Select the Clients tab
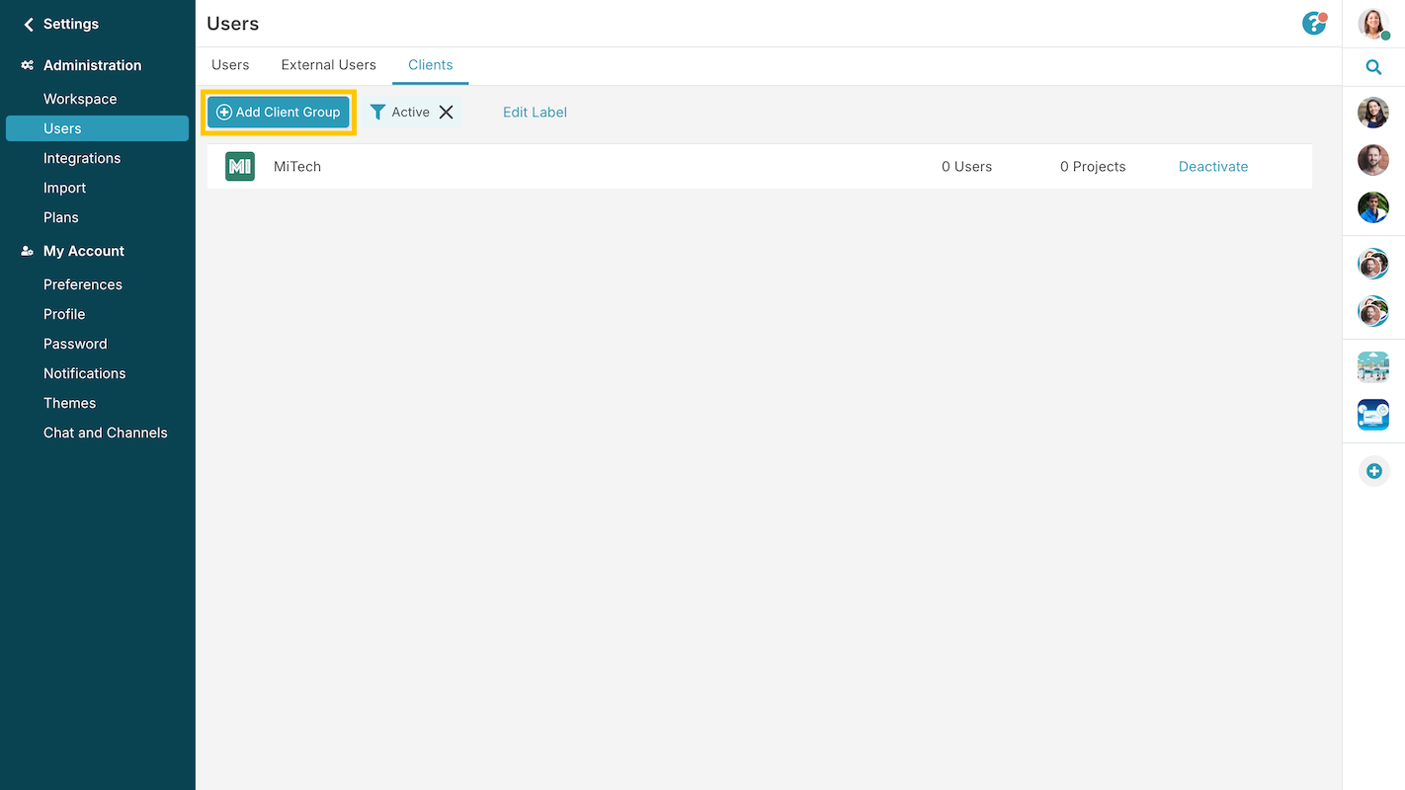 (431, 65)
